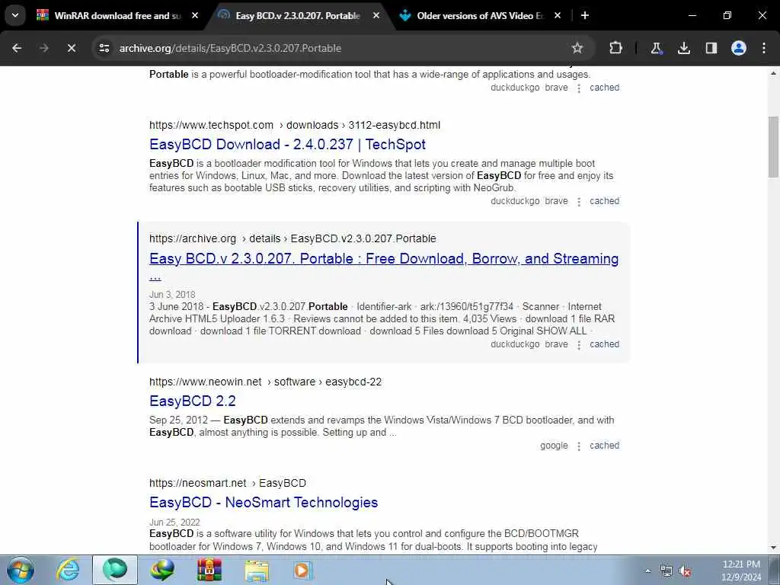The width and height of the screenshot is (780, 585).
Task: Close the AVS Video Editor tab
Action: click(x=558, y=15)
